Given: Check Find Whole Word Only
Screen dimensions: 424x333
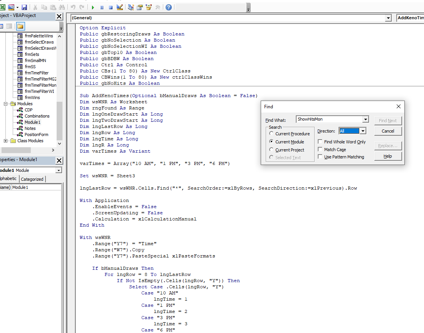Looking at the screenshot, I should 320,142.
